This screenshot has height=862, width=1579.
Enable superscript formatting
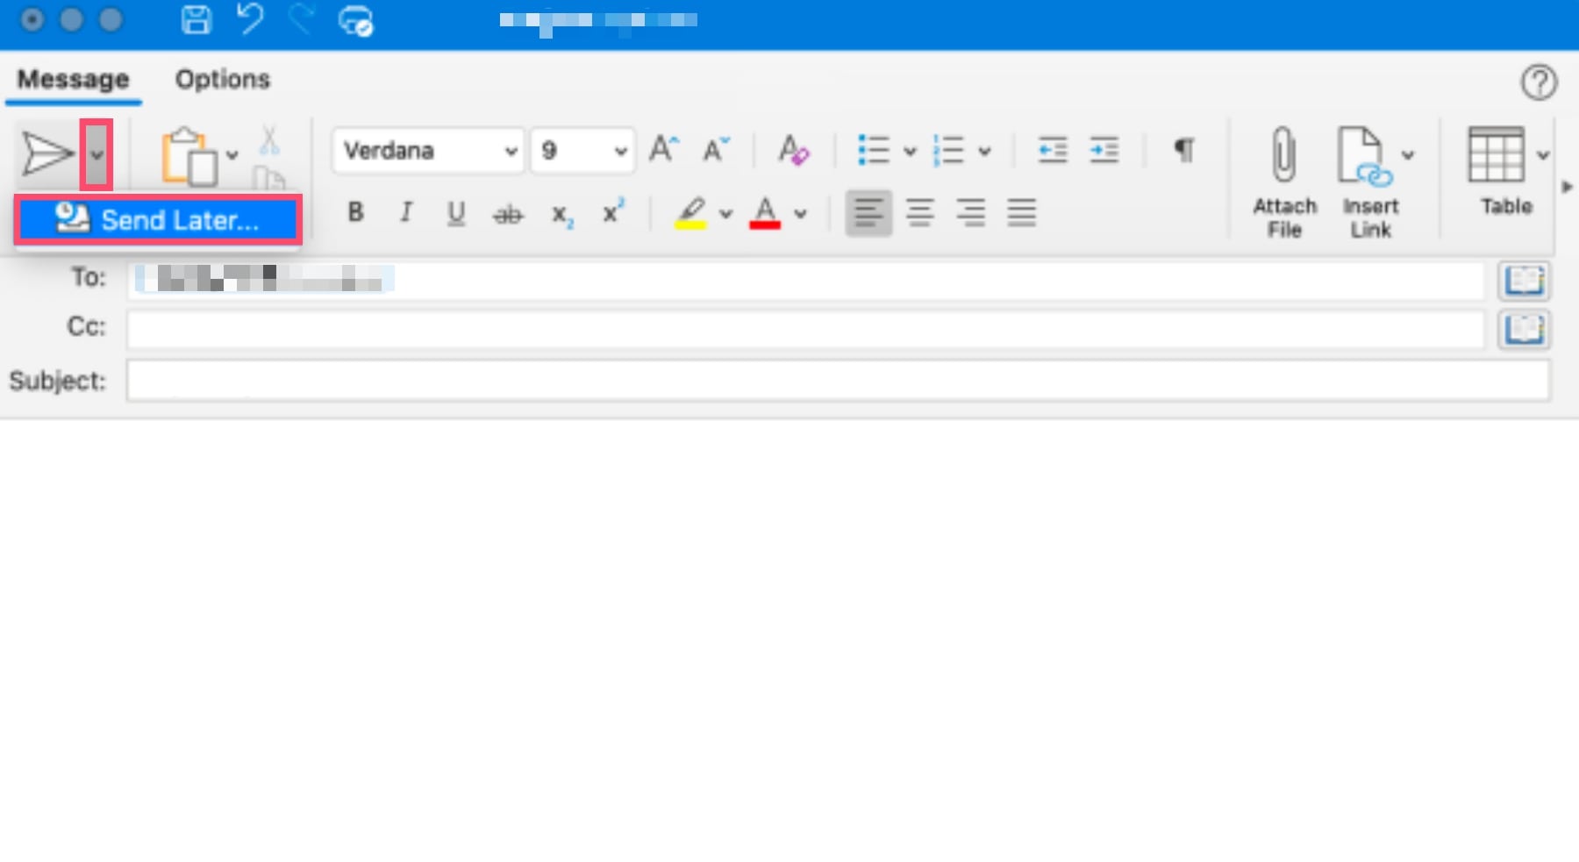coord(611,212)
